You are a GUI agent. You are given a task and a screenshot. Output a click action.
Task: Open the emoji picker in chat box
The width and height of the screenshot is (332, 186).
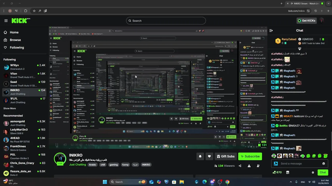click(323, 164)
